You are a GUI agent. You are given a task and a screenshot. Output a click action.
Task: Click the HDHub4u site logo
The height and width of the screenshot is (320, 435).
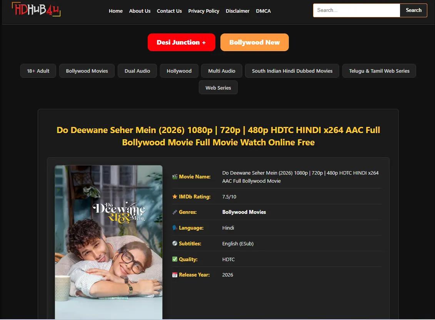point(36,10)
